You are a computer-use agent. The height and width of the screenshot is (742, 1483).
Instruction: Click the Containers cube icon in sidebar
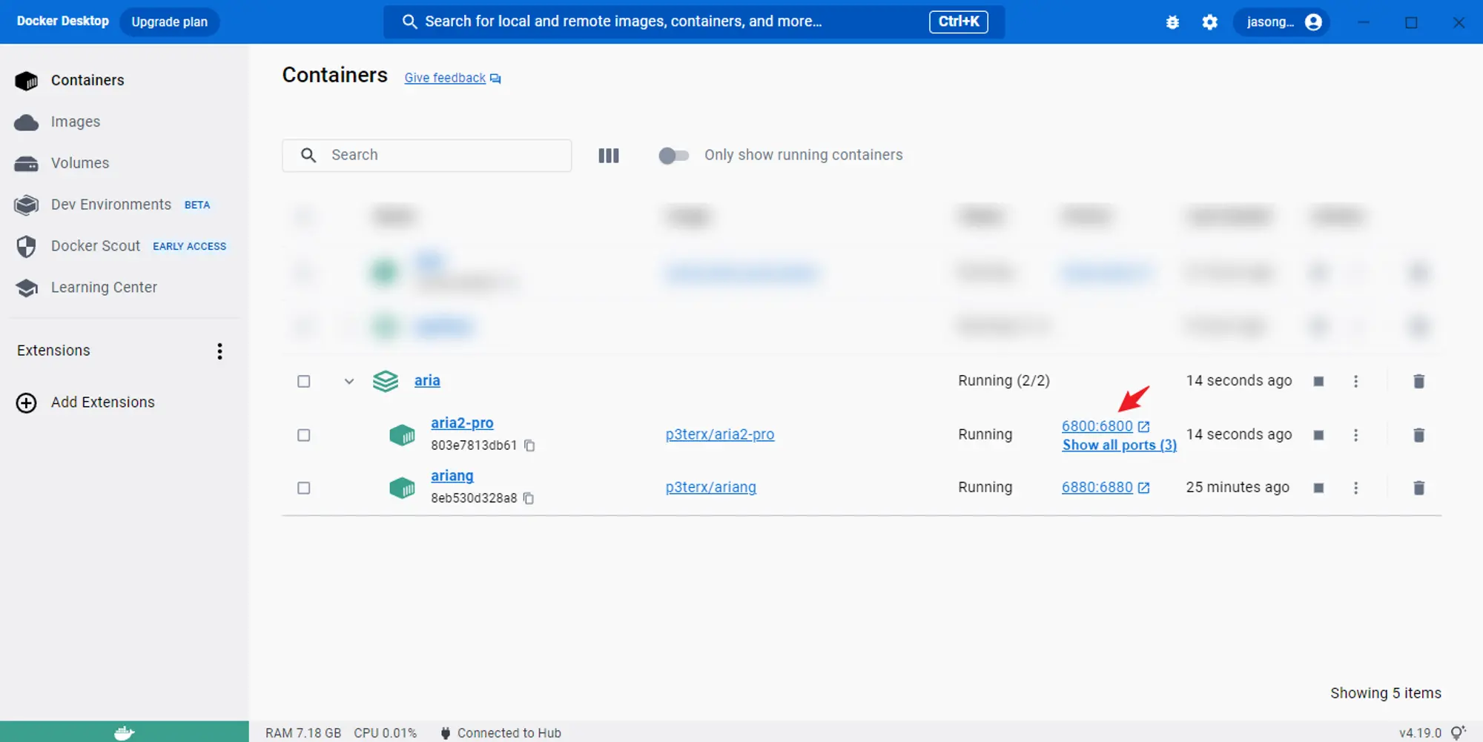click(26, 81)
